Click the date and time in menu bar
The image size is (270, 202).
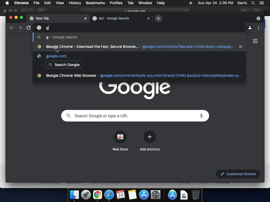point(216,3)
